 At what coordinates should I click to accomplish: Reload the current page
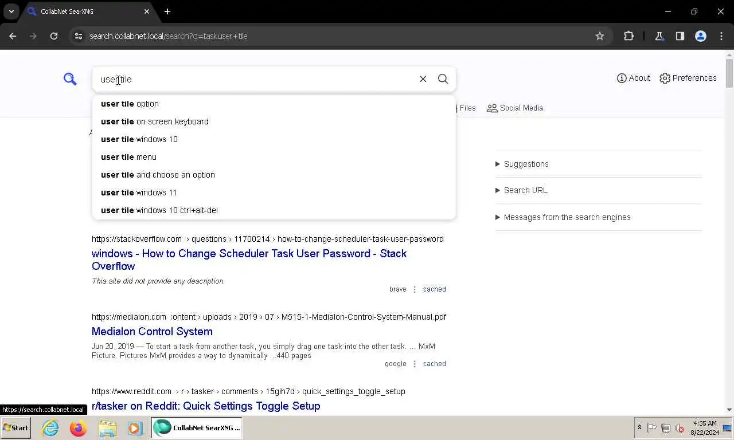(x=54, y=36)
